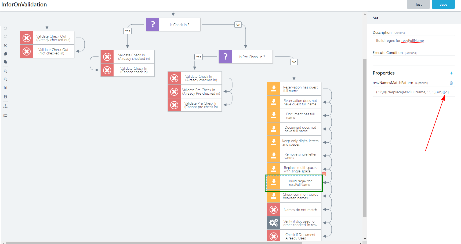Click the hierarchy layout icon
The height and width of the screenshot is (244, 461).
5,106
